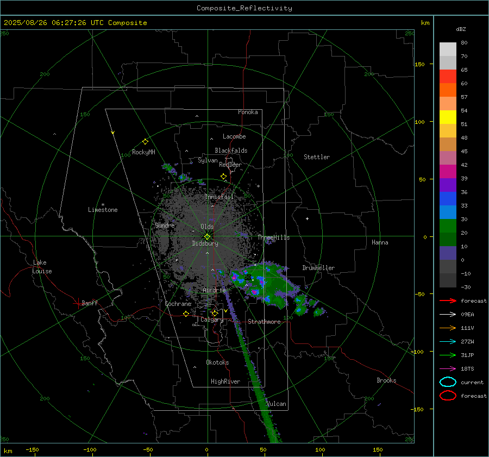Click the Hanna town label
Image resolution: width=489 pixels, height=457 pixels.
(x=380, y=242)
